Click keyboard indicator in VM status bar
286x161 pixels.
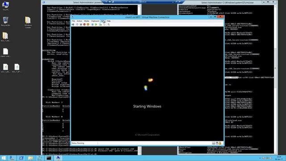click(x=214, y=143)
